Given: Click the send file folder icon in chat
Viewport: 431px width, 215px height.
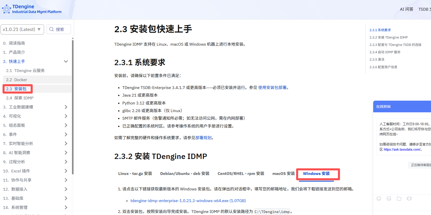Looking at the screenshot, I should 399,199.
